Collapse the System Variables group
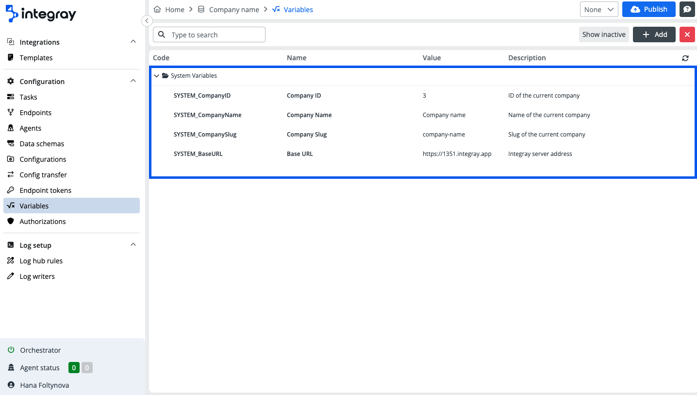 (x=156, y=76)
